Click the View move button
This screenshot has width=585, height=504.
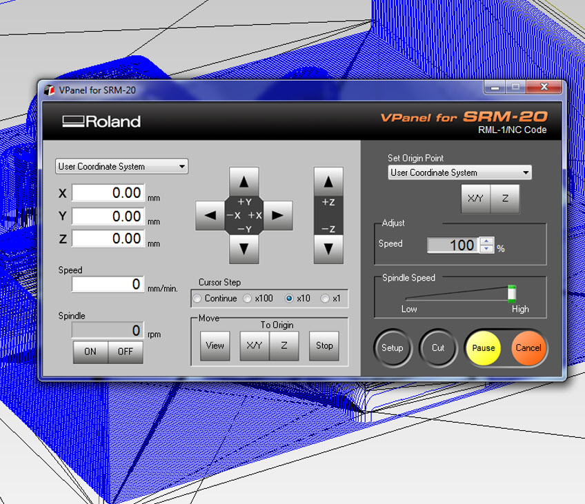pos(215,345)
